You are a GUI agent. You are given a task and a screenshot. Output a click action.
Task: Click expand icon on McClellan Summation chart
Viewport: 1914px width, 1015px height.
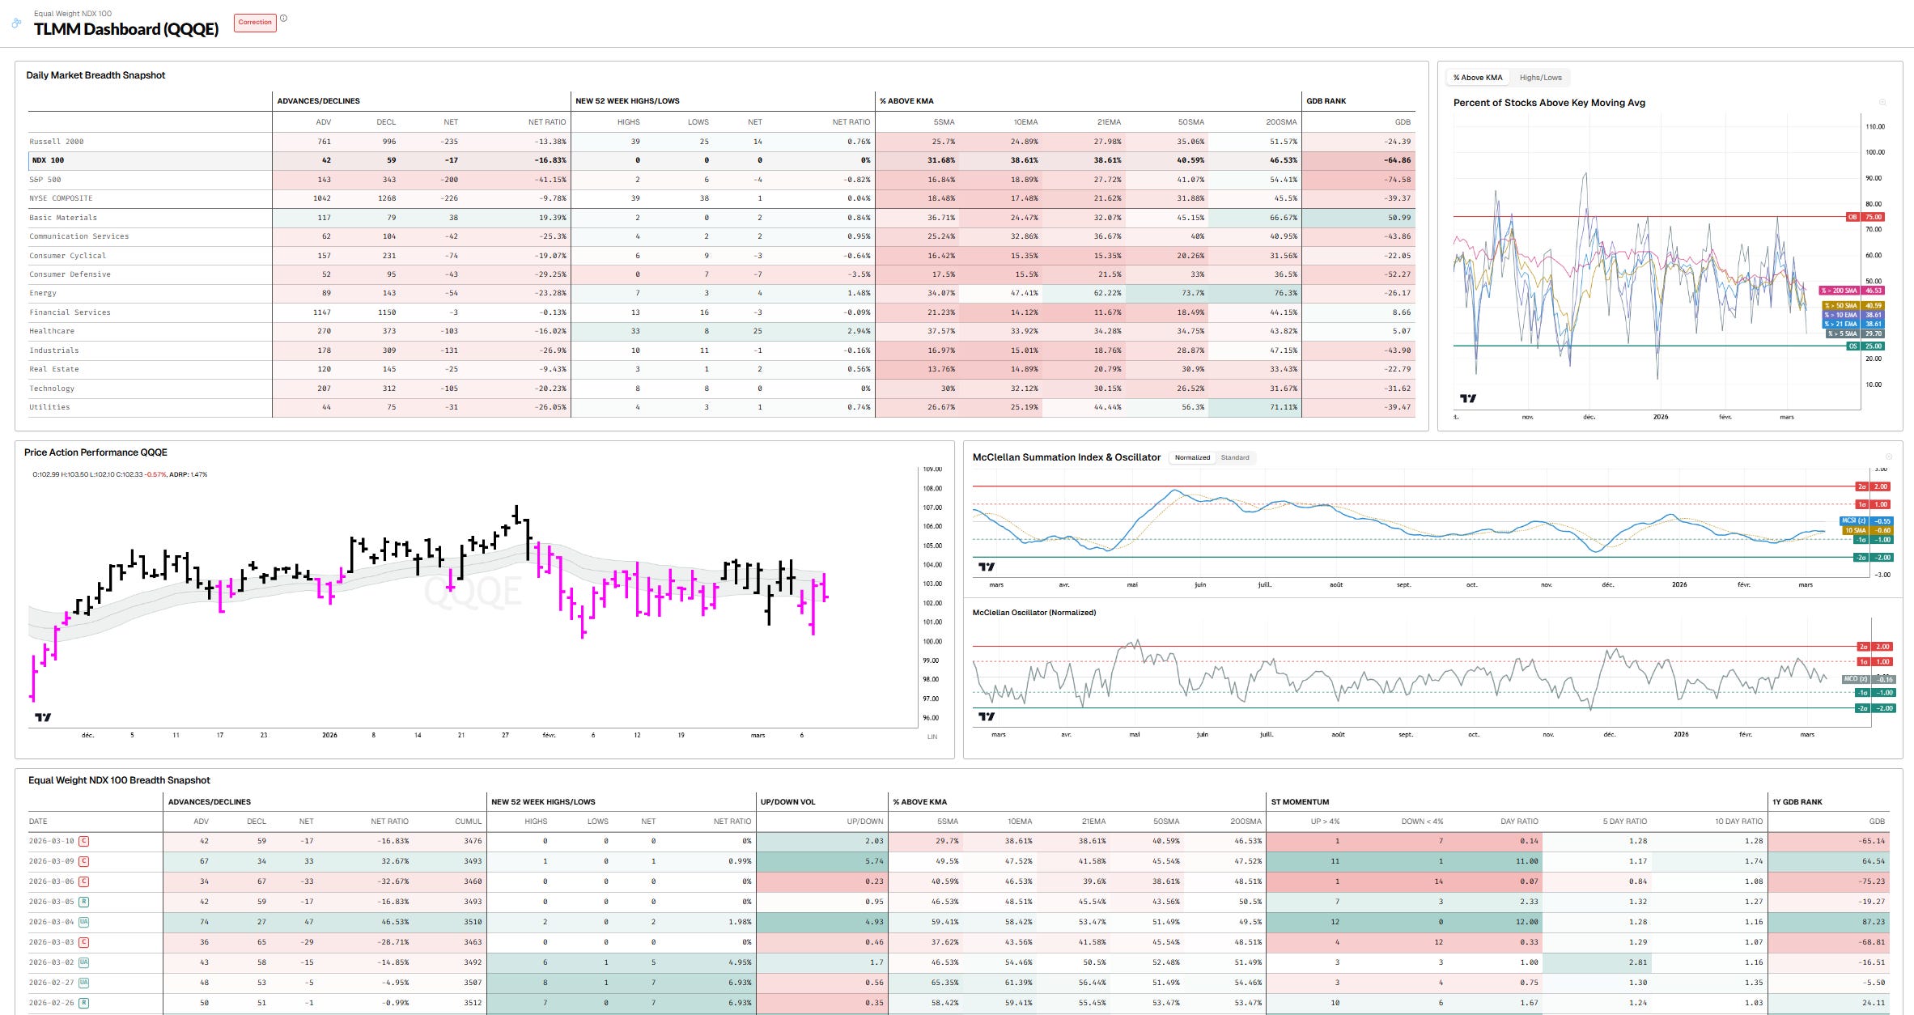click(x=1889, y=457)
